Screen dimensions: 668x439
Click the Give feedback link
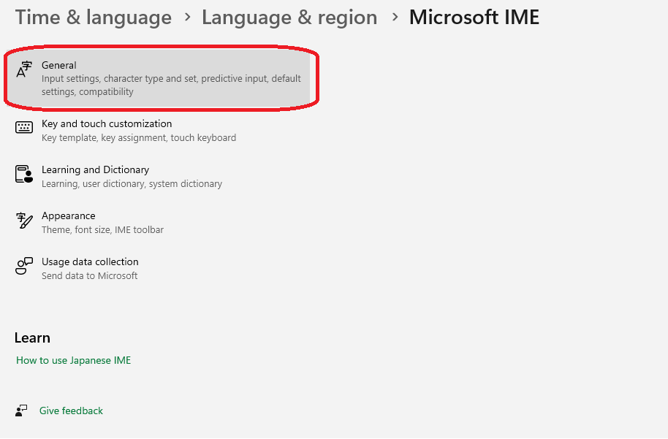(71, 411)
